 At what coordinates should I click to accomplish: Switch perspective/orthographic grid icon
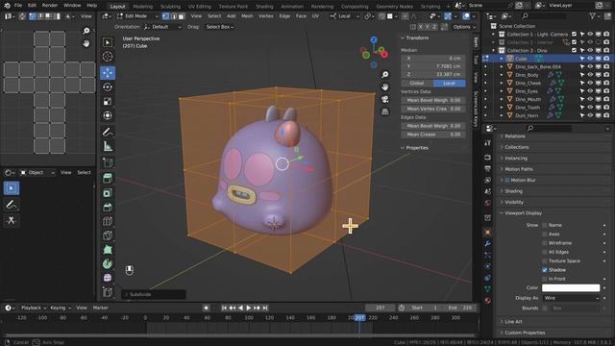pos(384,111)
